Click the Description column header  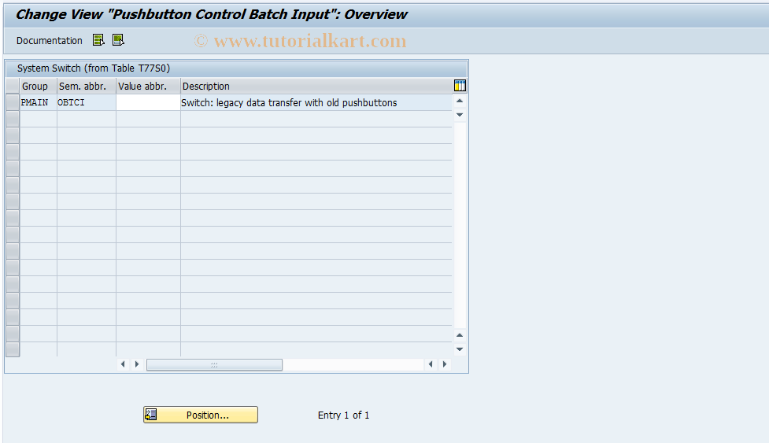tap(316, 87)
